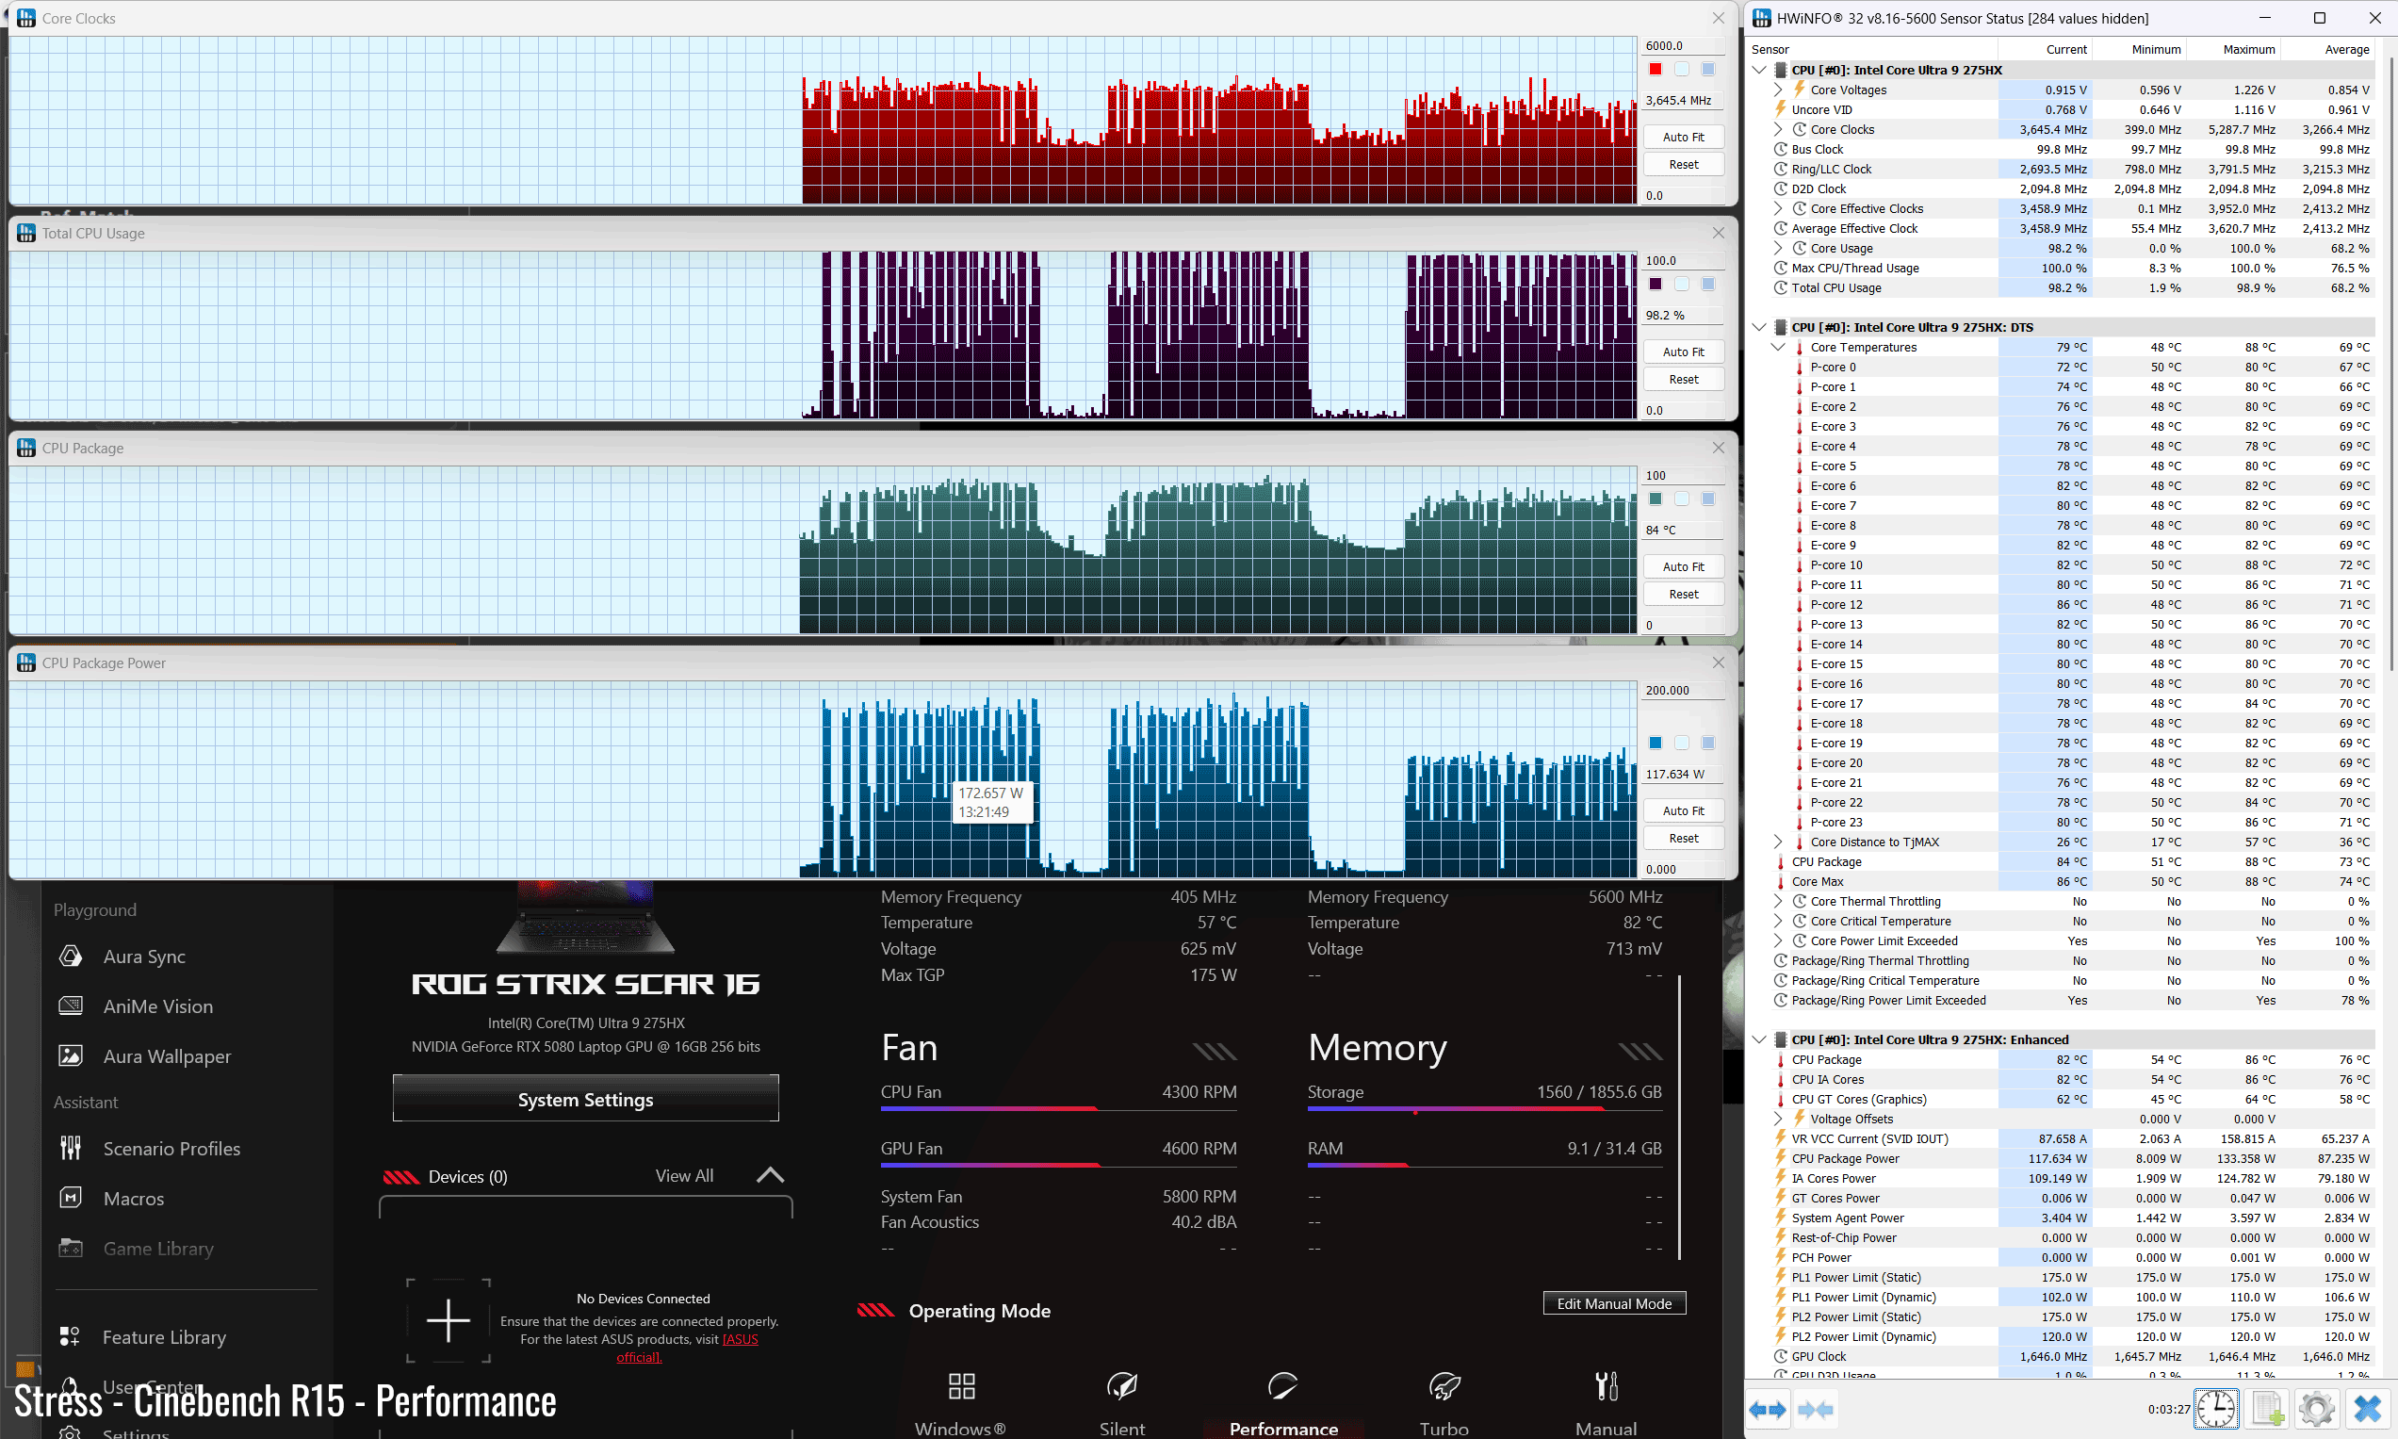This screenshot has width=2398, height=1439.
Task: Click Reset in CPU Package Power graph
Action: (1684, 838)
